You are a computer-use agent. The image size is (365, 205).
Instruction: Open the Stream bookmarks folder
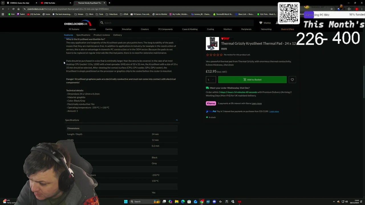coord(79,14)
